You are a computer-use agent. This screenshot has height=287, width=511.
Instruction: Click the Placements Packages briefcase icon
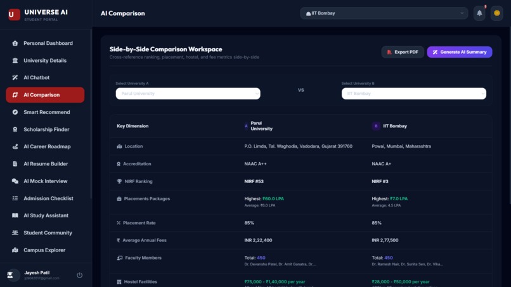(119, 199)
